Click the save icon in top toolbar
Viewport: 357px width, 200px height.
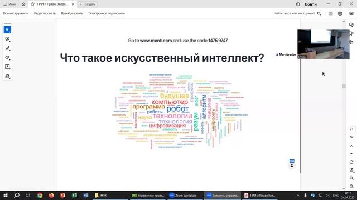pyautogui.click(x=331, y=13)
